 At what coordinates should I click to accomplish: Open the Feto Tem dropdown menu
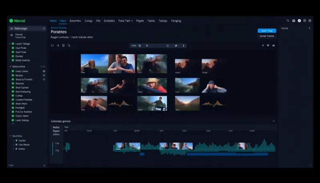[x=126, y=21]
